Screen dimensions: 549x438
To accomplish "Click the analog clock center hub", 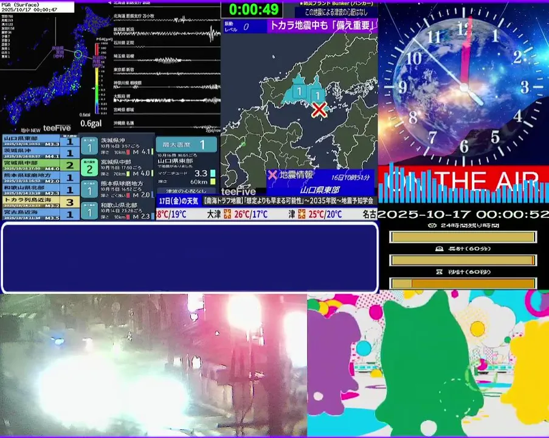I will click(464, 88).
